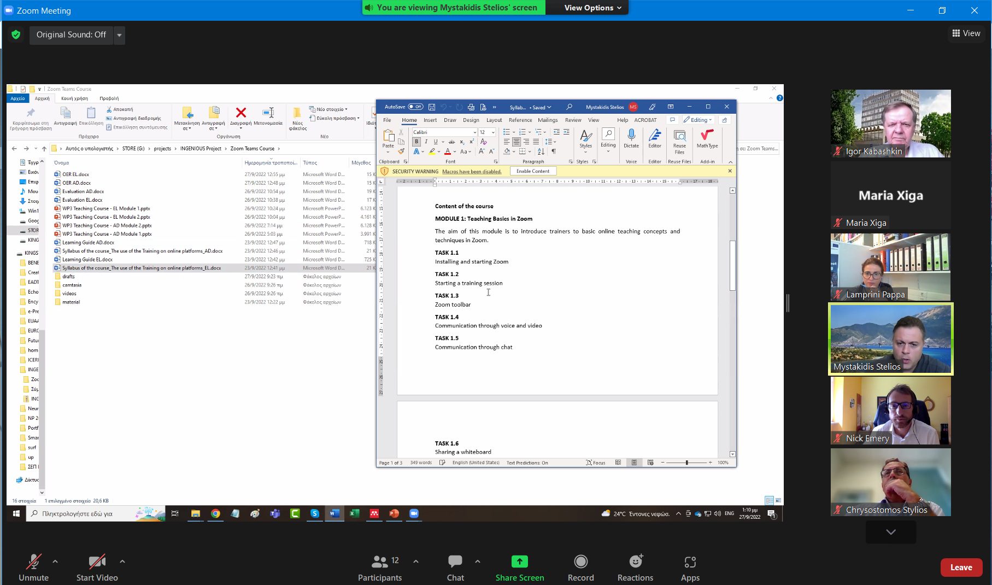Open View Options dropdown in Zoom
The image size is (992, 585).
click(593, 8)
